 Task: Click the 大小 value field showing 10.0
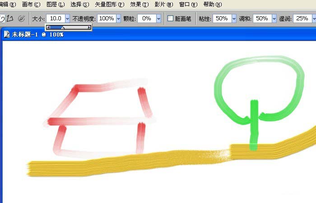[x=56, y=18]
